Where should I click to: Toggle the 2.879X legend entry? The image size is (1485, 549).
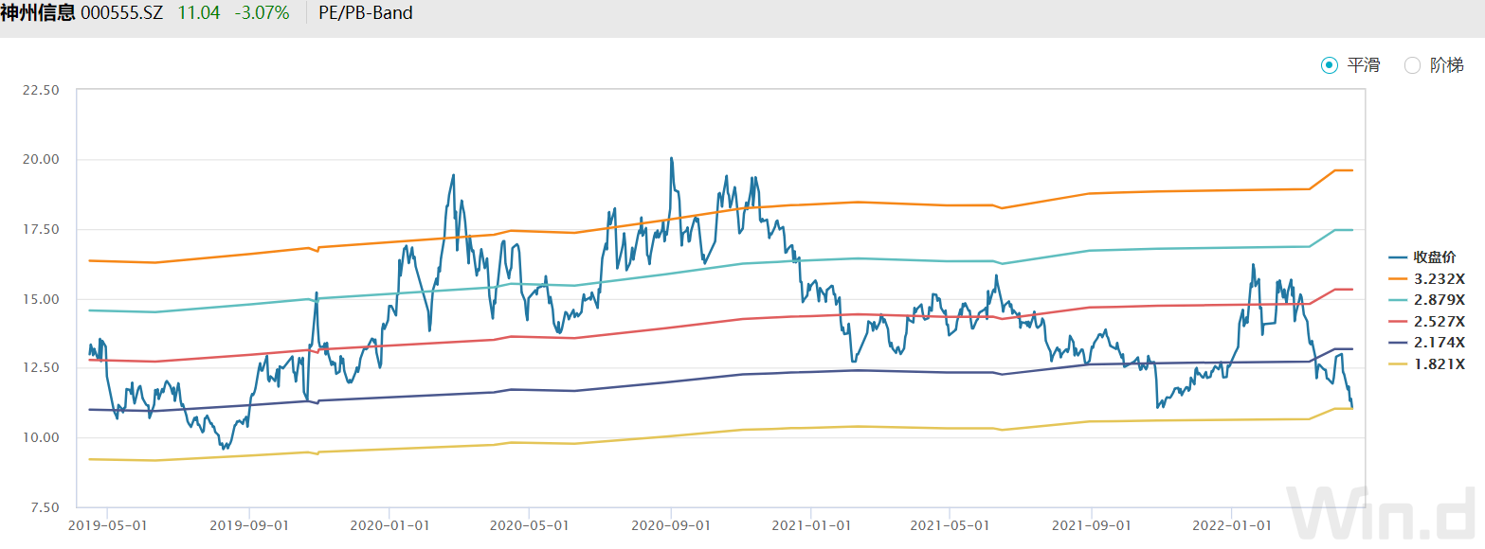1426,300
